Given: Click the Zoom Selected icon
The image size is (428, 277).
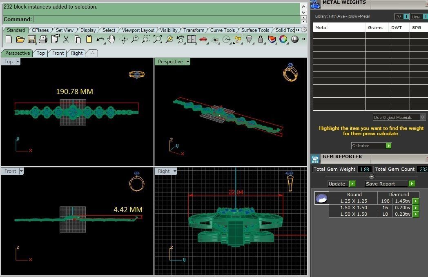Looking at the screenshot, I should 169,40.
